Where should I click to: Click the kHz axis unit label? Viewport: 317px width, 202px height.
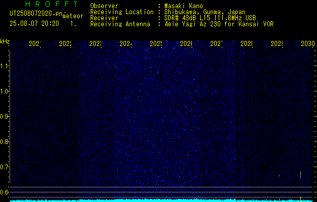click(5, 41)
